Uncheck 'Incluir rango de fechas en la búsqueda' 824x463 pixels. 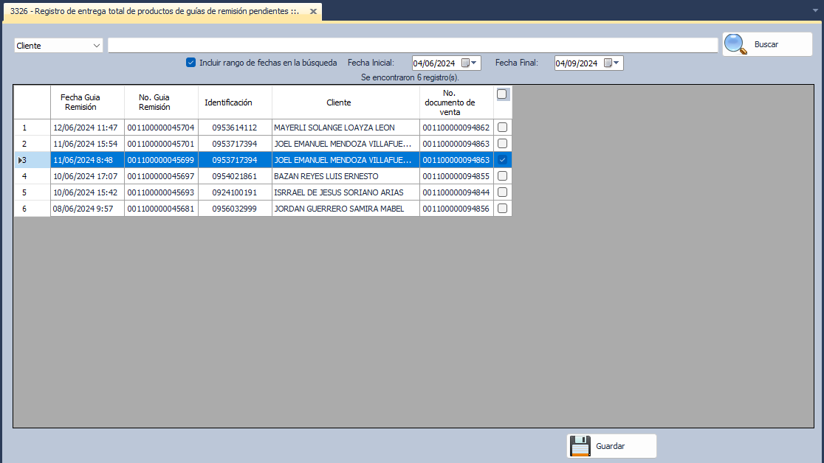click(190, 63)
